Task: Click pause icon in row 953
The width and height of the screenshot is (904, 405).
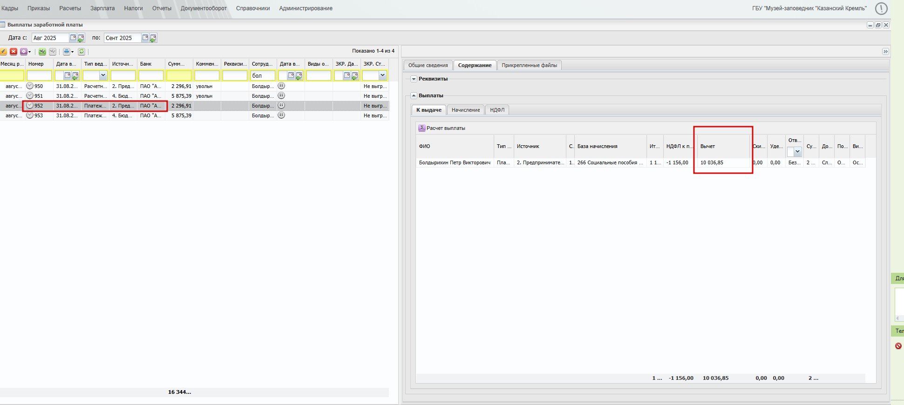Action: [281, 115]
